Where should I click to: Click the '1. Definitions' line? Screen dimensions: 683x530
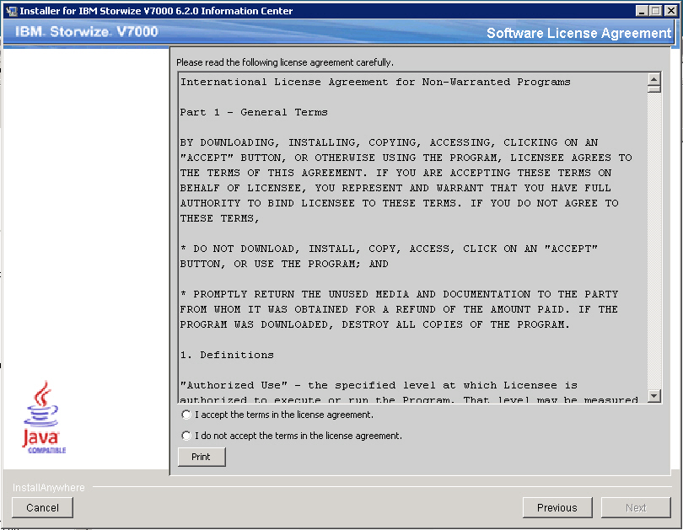point(227,355)
